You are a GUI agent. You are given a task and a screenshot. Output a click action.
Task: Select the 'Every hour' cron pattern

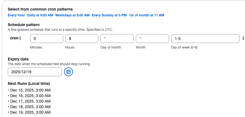pos(16,15)
